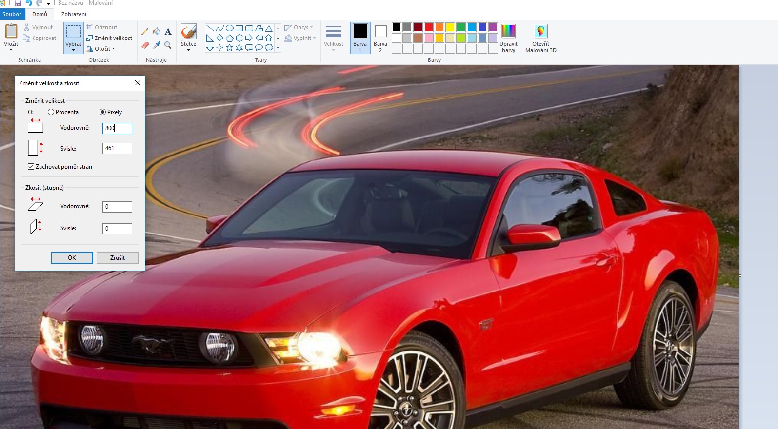778x429 pixels.
Task: Click the Svisle resize input field
Action: coord(117,148)
